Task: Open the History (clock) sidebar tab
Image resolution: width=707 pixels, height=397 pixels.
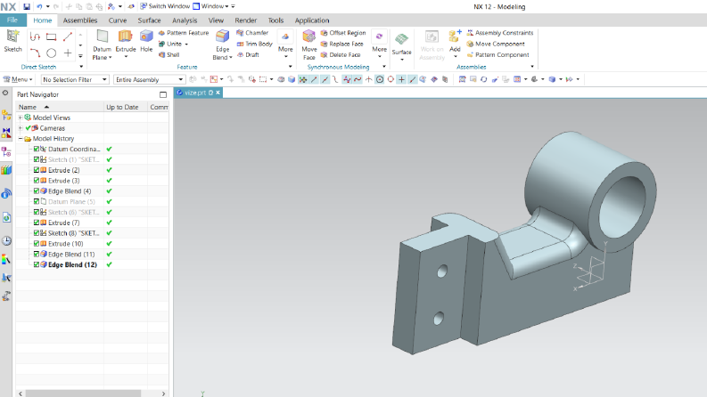Action: pyautogui.click(x=6, y=241)
